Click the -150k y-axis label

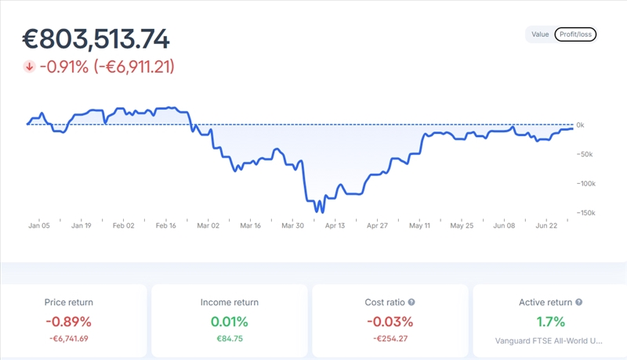click(585, 213)
